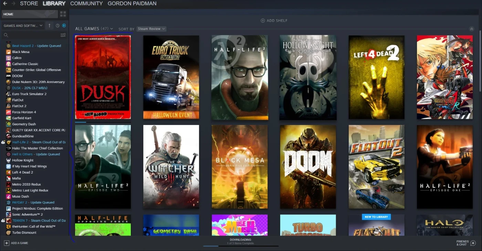Toggle the ready-to-play filter icon

click(x=64, y=25)
